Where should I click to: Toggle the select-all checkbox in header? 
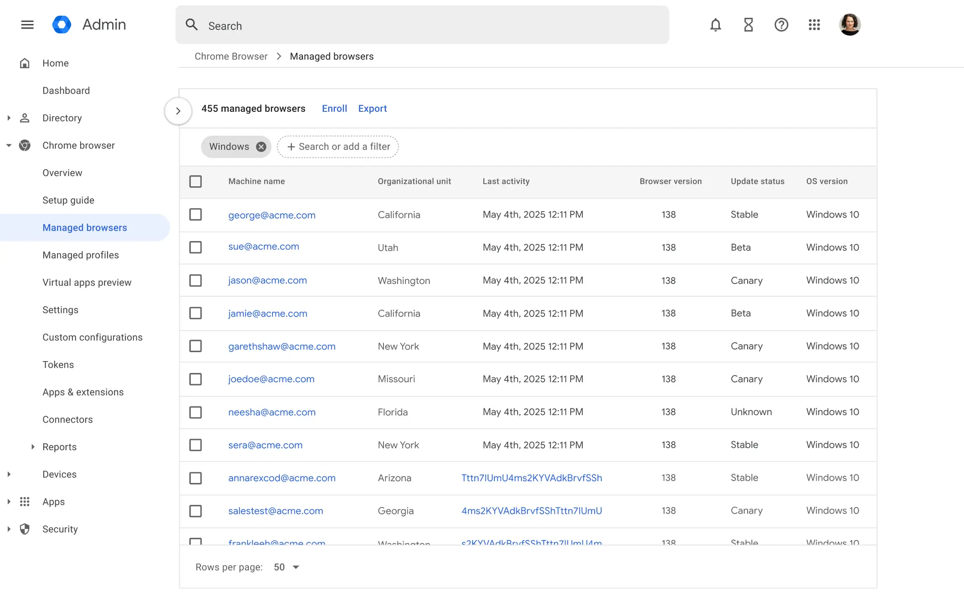[x=195, y=181]
